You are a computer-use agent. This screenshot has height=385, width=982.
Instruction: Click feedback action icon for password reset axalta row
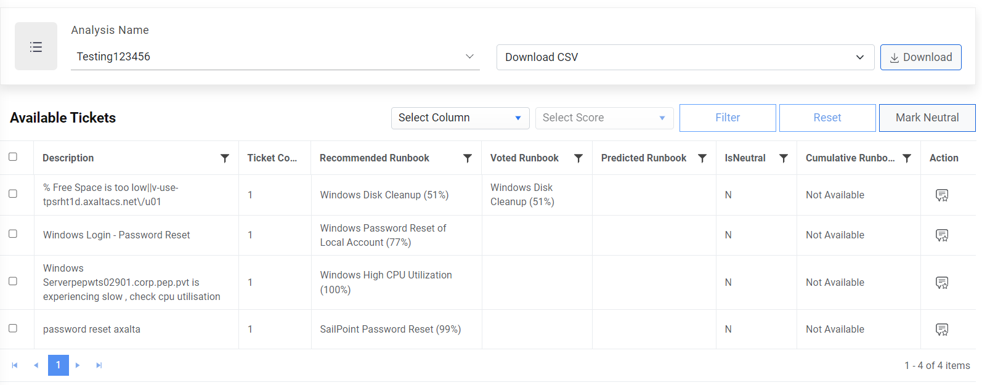(x=941, y=330)
